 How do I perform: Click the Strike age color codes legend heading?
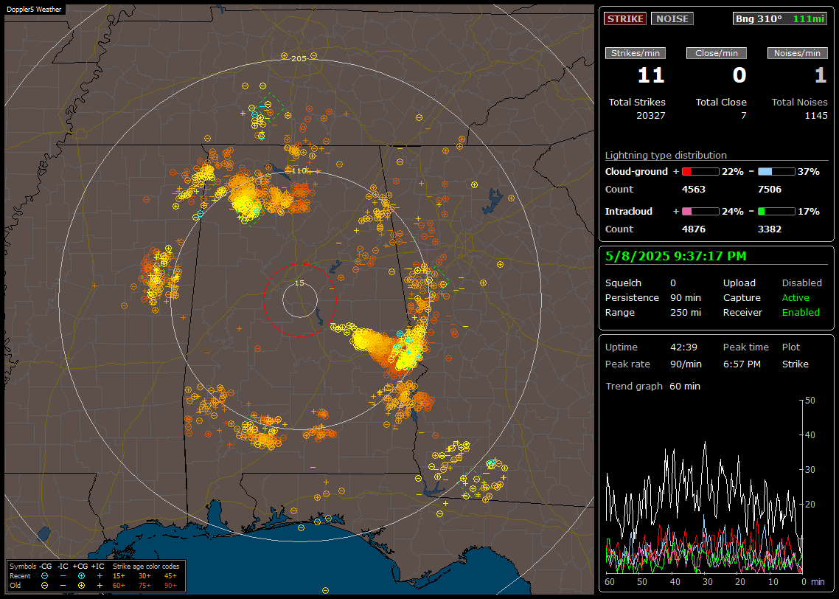(146, 566)
